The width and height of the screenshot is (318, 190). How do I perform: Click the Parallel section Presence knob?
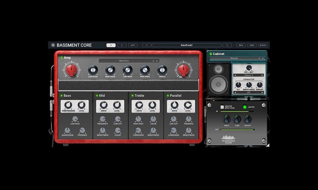[189, 119]
